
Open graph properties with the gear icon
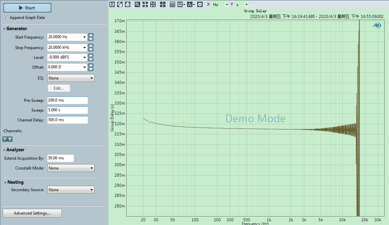pos(200,4)
